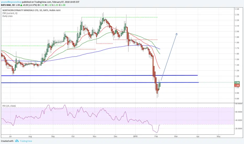Open the TradingView link in footer

point(26,141)
